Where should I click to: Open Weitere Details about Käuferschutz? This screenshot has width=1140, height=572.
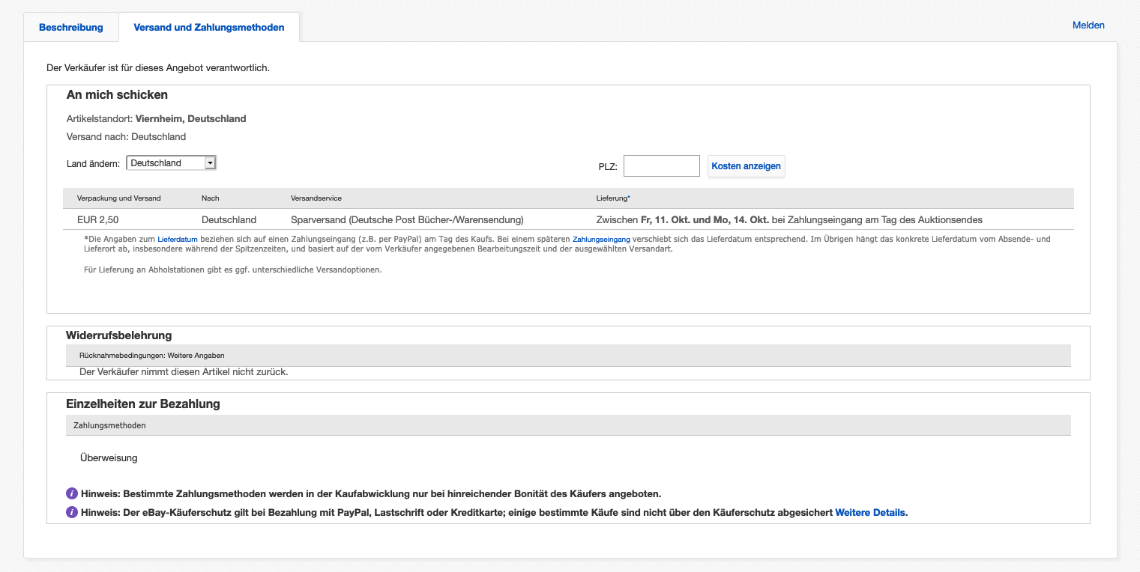pos(869,513)
